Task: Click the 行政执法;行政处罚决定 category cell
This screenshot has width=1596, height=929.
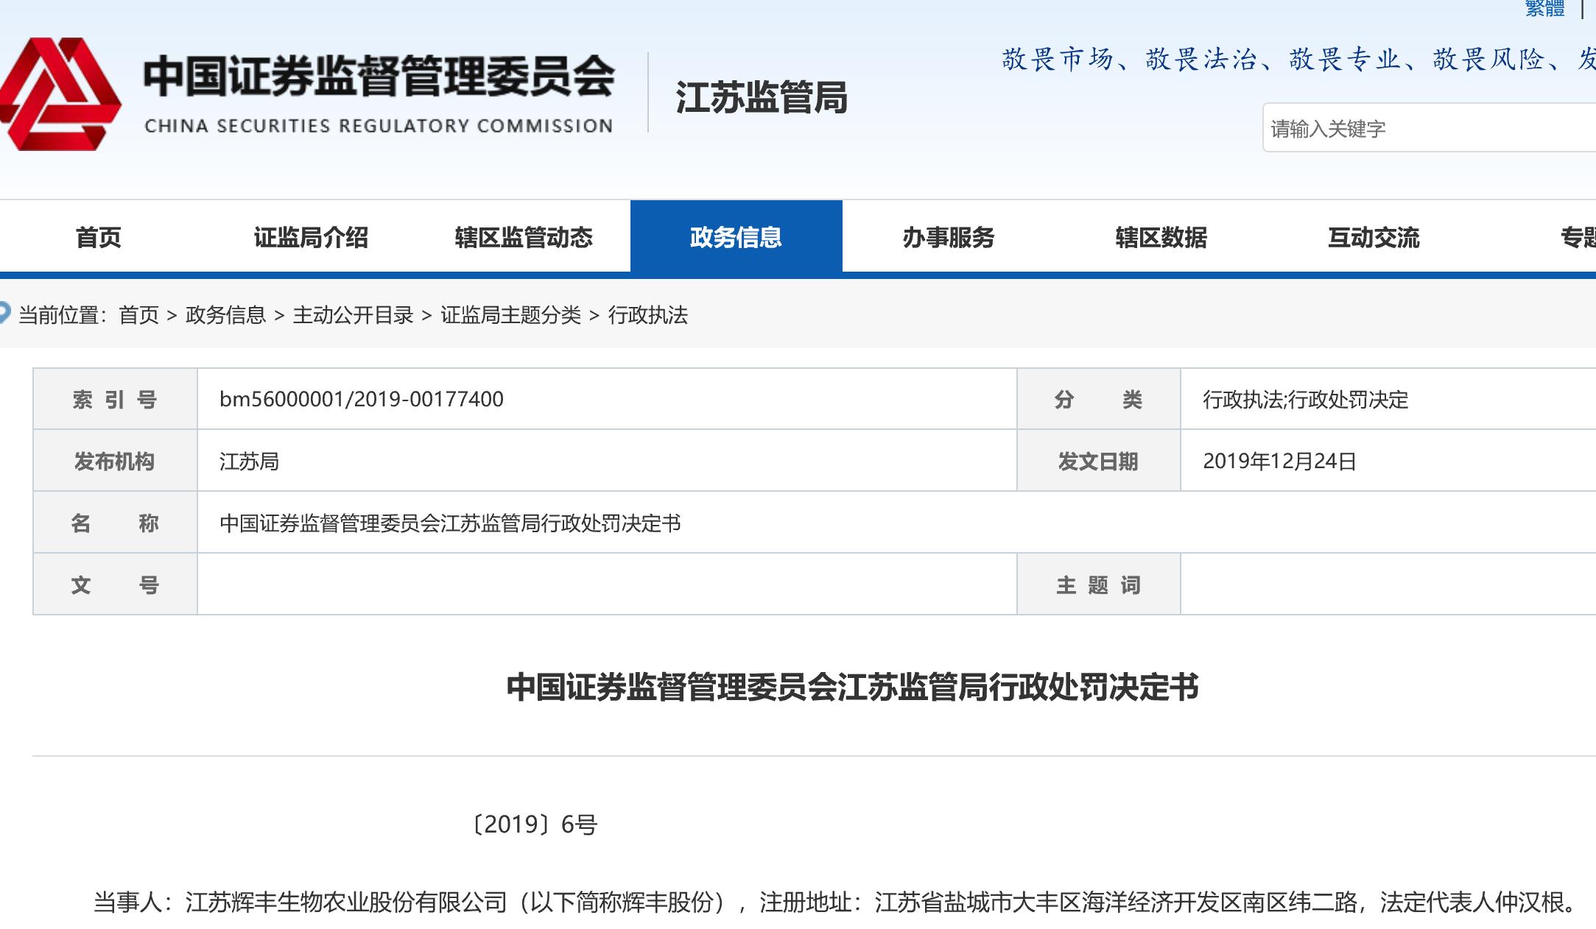Action: point(1305,400)
